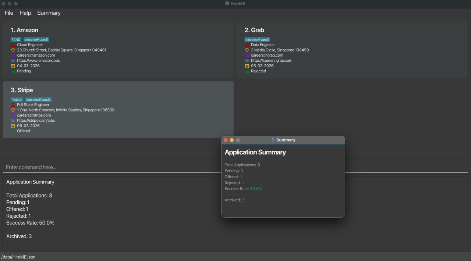Open the Help menu
The width and height of the screenshot is (471, 261).
pyautogui.click(x=25, y=13)
